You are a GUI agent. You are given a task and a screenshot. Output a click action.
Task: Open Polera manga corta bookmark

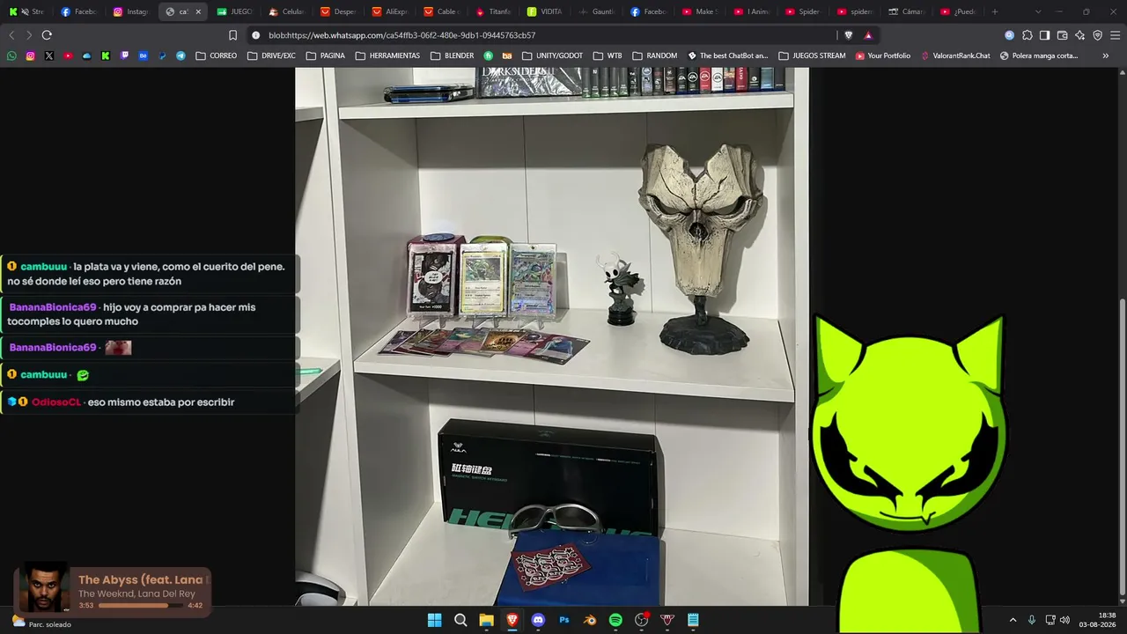(1039, 55)
